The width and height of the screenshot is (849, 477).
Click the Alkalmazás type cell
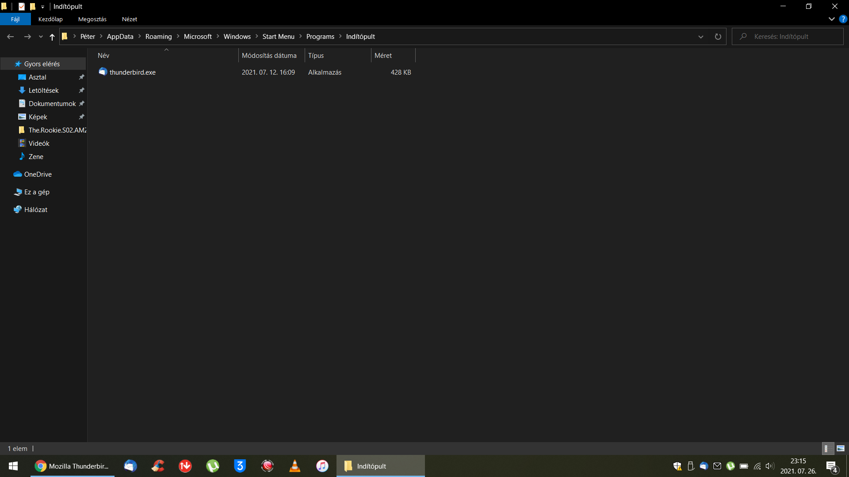point(325,72)
